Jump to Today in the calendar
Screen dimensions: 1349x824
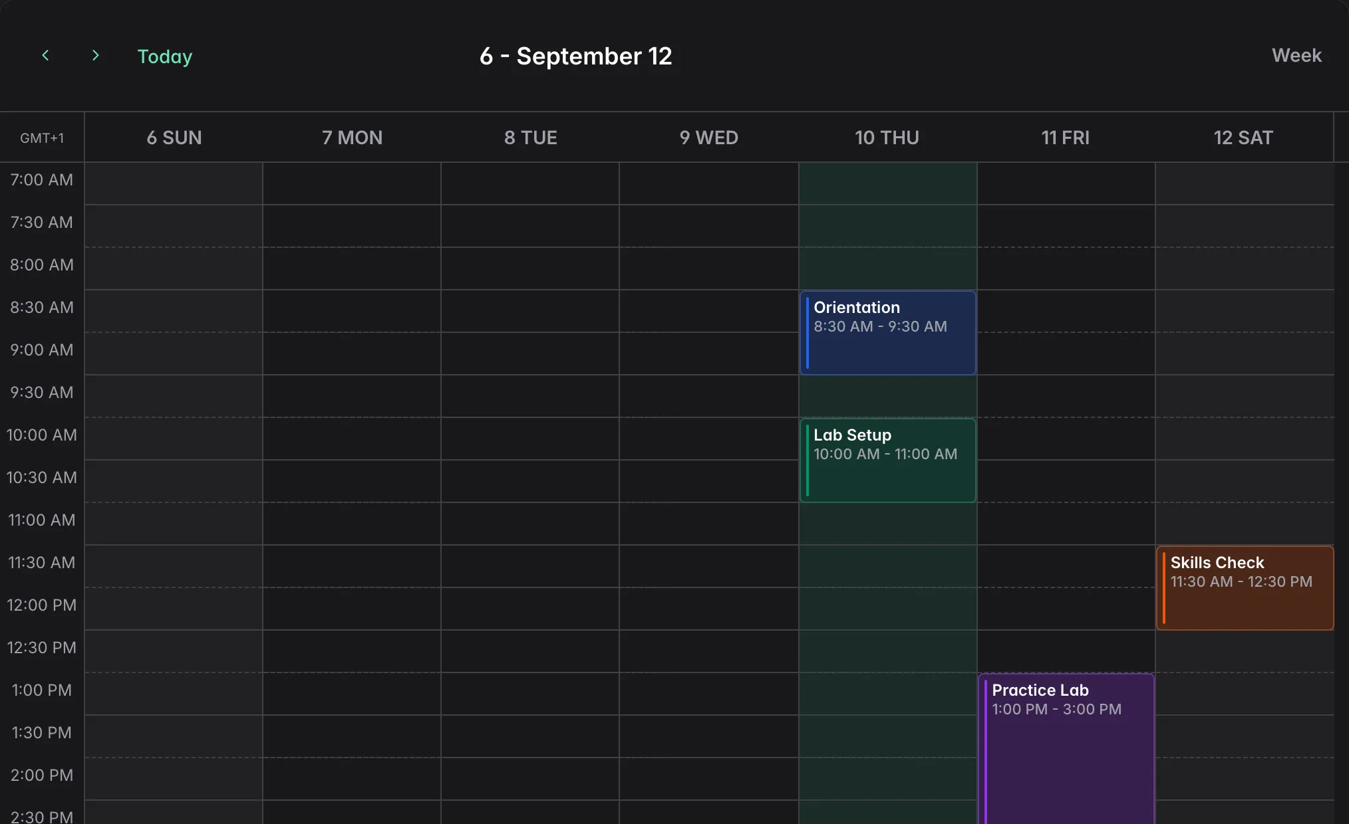[x=165, y=56]
